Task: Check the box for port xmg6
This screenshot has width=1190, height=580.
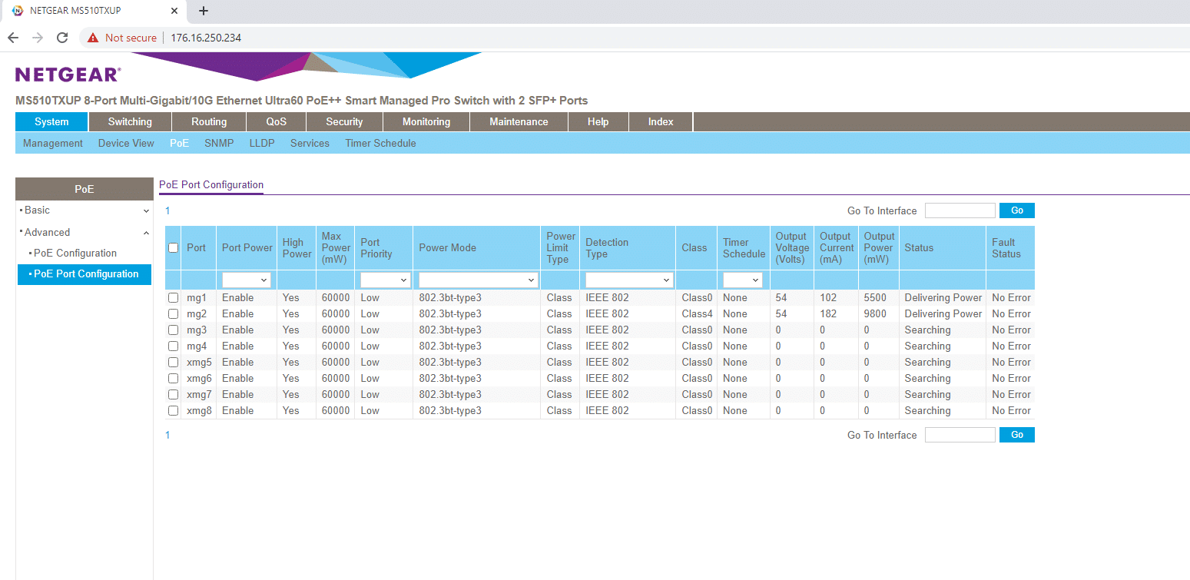Action: click(173, 378)
